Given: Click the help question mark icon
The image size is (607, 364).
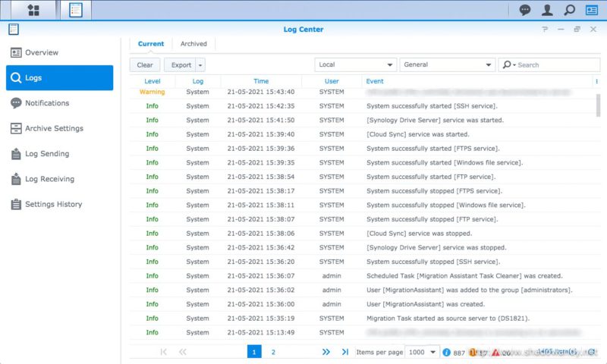Looking at the screenshot, I should click(x=545, y=30).
